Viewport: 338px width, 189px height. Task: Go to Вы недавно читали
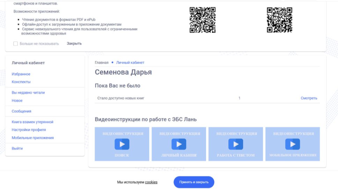click(28, 93)
